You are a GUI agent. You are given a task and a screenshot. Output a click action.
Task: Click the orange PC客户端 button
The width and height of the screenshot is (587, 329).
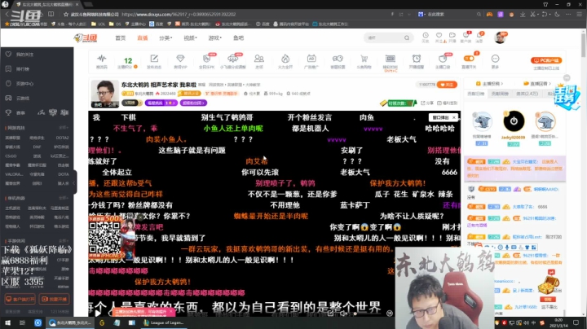pyautogui.click(x=546, y=60)
